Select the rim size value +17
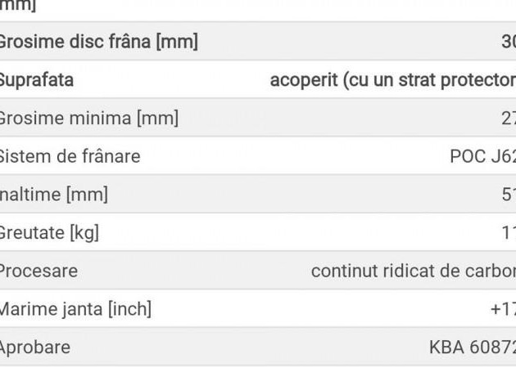 (x=502, y=309)
